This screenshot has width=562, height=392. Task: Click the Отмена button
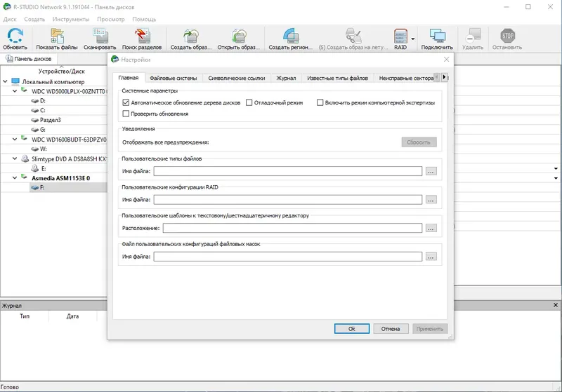point(391,329)
